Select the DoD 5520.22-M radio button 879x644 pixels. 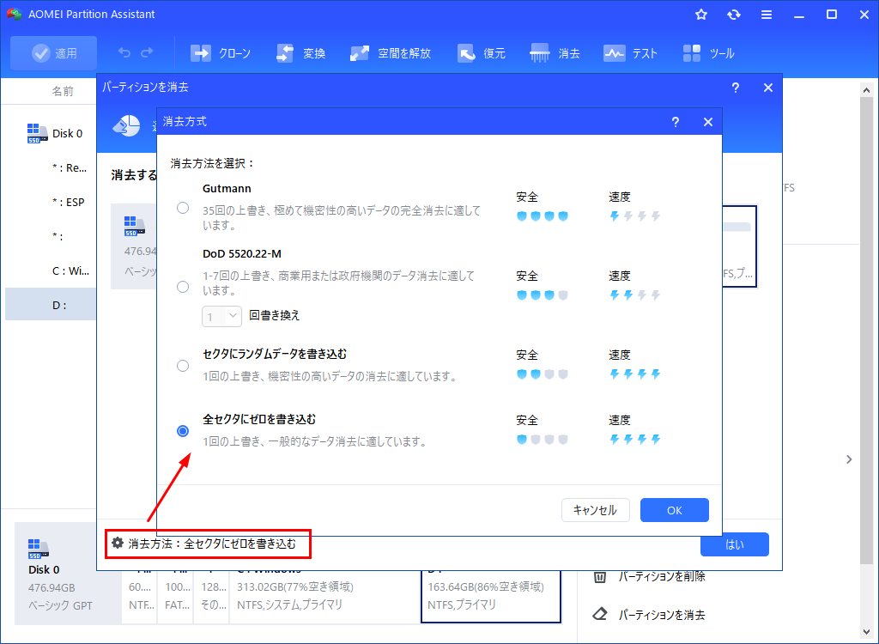pyautogui.click(x=183, y=287)
